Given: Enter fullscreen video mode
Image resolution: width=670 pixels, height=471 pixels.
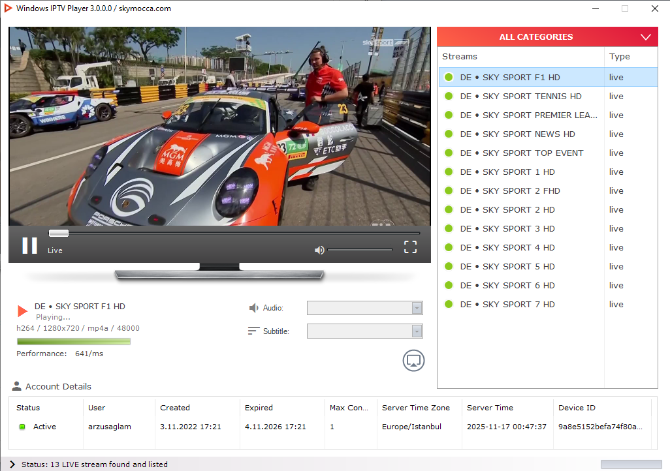Looking at the screenshot, I should 410,247.
